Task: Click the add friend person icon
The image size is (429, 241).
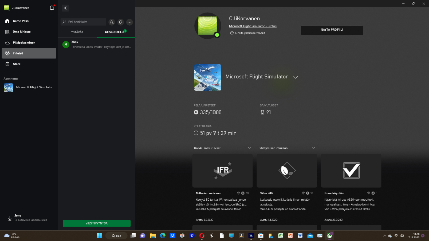Action: coord(112,22)
